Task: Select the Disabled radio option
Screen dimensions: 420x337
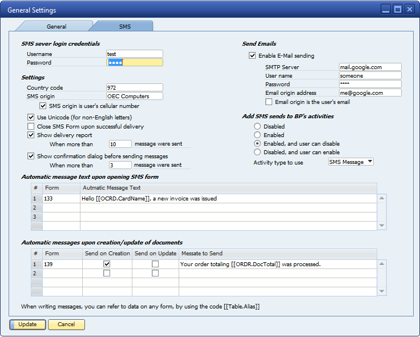Action: coord(257,126)
